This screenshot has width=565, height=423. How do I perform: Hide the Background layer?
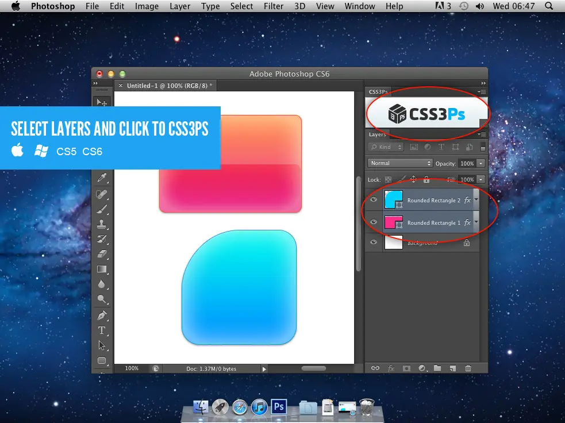[374, 242]
